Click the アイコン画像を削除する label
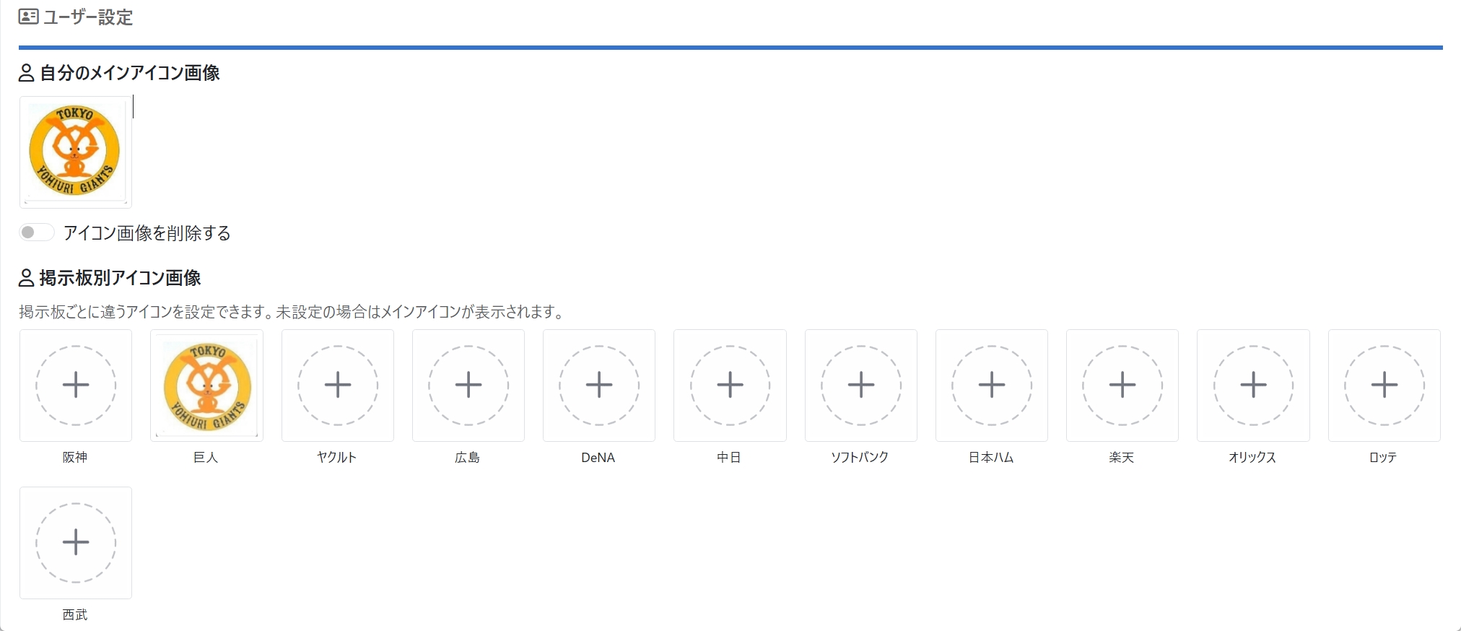 point(147,233)
